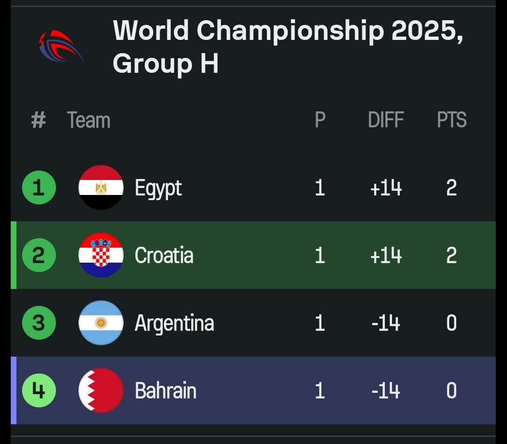Select the Bahrain flag icon
Screen dimensions: 507x444
(101, 390)
